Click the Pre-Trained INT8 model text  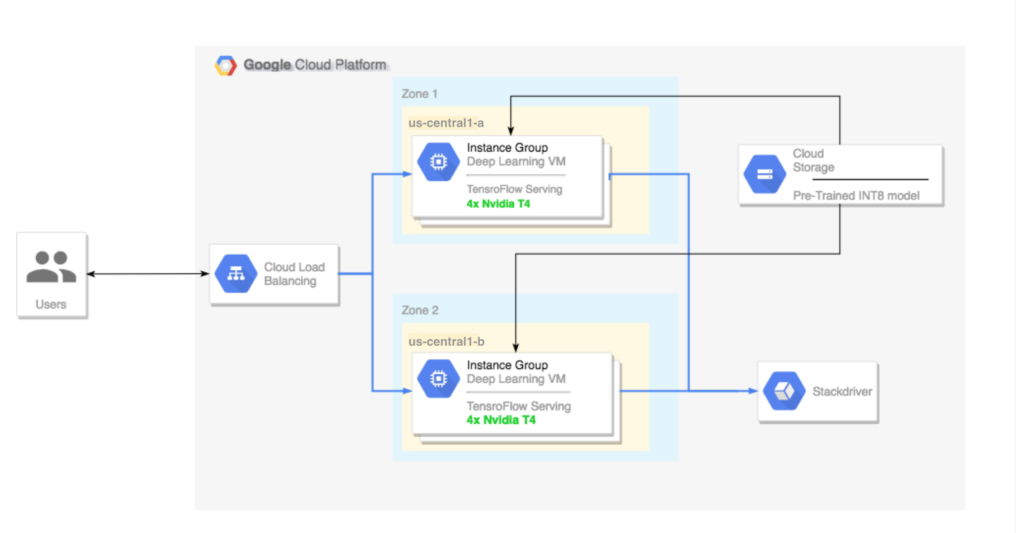click(x=856, y=195)
